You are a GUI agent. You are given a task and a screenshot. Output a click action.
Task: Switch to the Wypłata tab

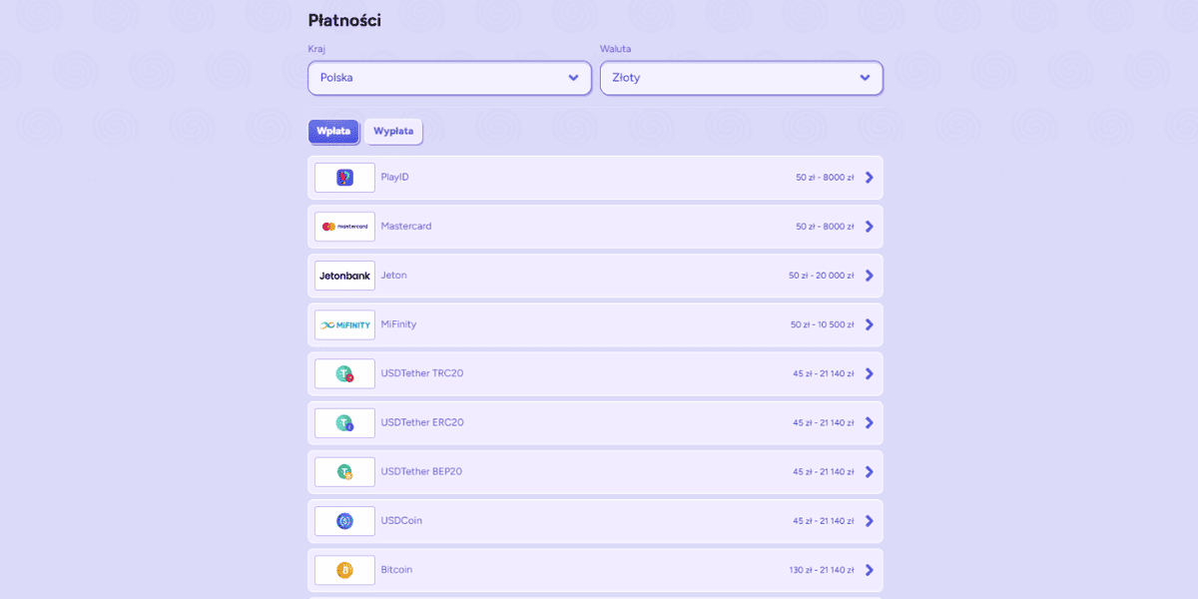[393, 131]
